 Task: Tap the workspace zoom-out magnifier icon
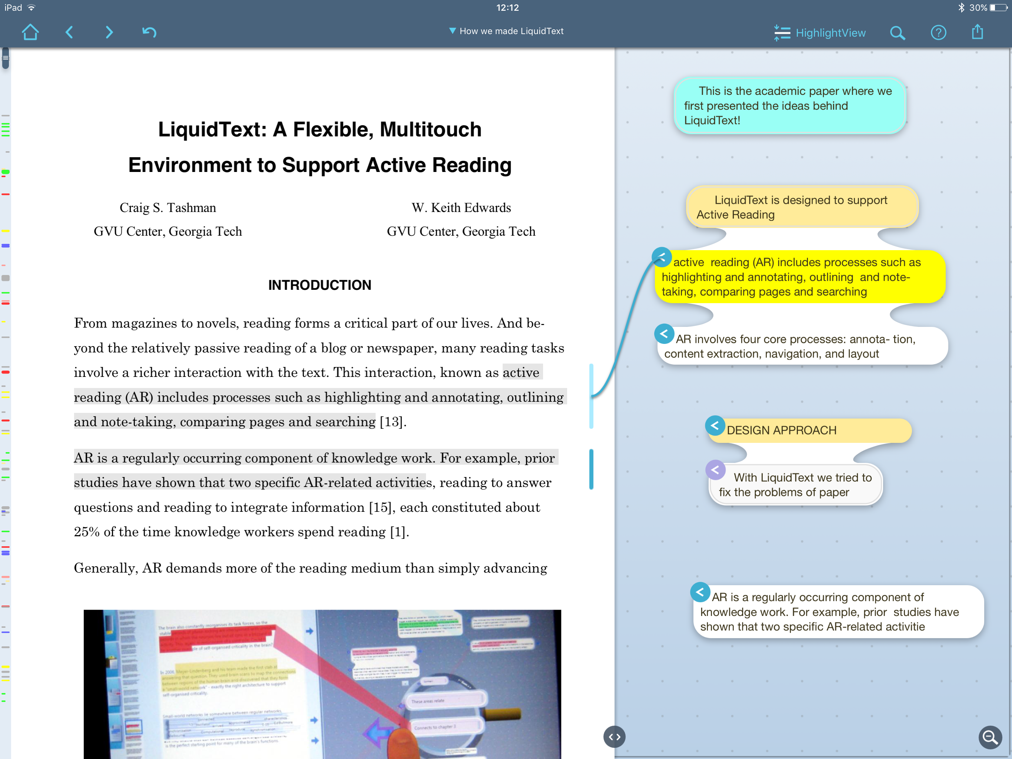pos(990,737)
